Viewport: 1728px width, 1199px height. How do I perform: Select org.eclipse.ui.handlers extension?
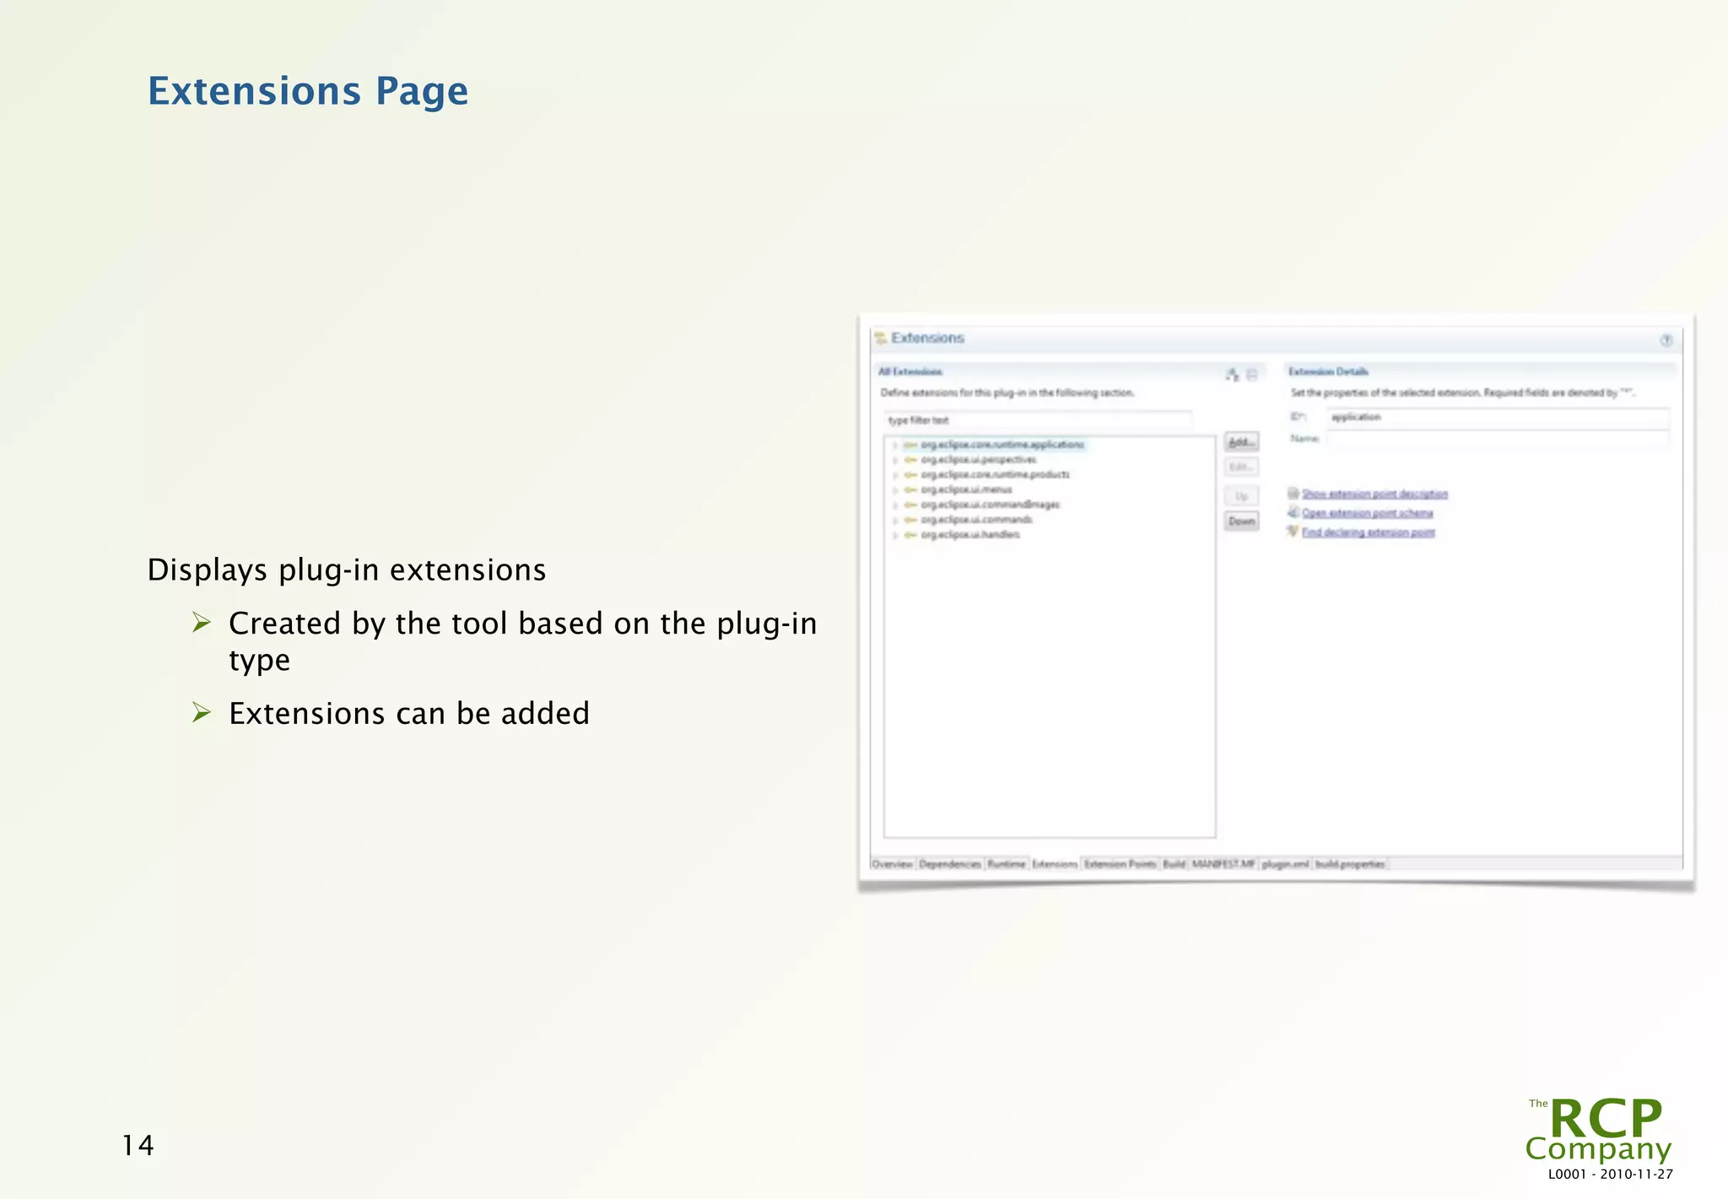970,535
